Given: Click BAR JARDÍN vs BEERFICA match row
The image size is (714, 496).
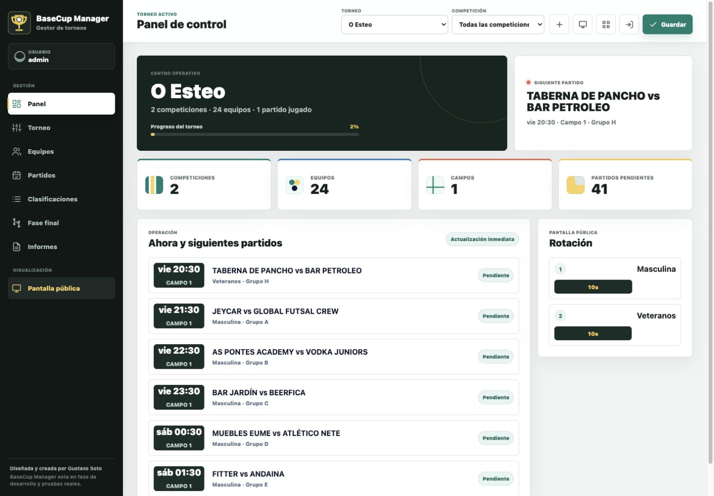Looking at the screenshot, I should [334, 397].
